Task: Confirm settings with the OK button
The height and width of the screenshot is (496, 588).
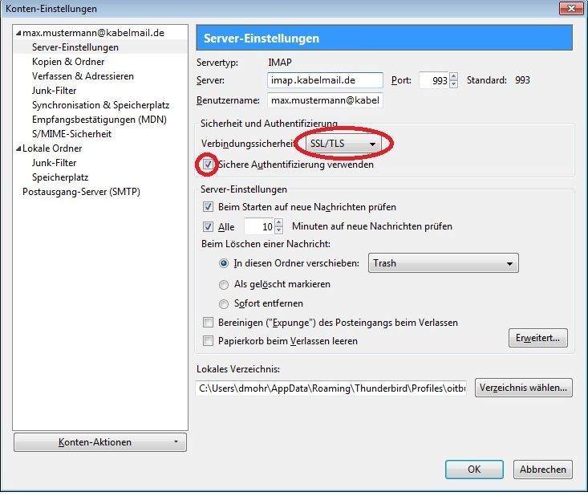Action: (x=474, y=470)
